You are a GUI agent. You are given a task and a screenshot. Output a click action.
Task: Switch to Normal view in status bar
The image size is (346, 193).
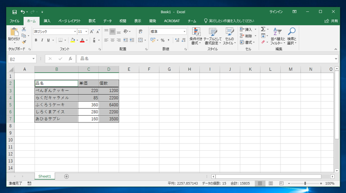(260, 183)
